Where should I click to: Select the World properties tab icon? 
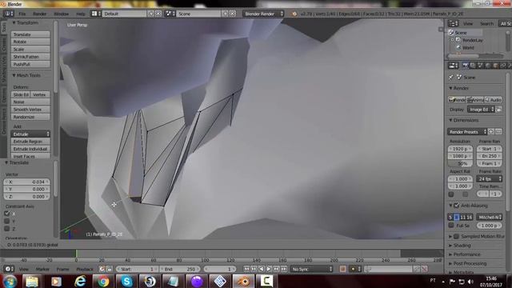(x=487, y=66)
